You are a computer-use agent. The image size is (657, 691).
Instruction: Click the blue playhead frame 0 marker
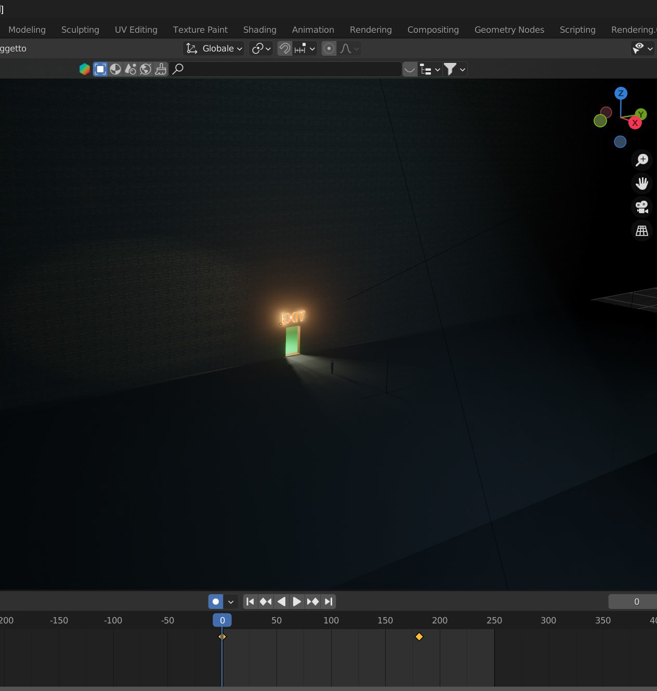[222, 620]
